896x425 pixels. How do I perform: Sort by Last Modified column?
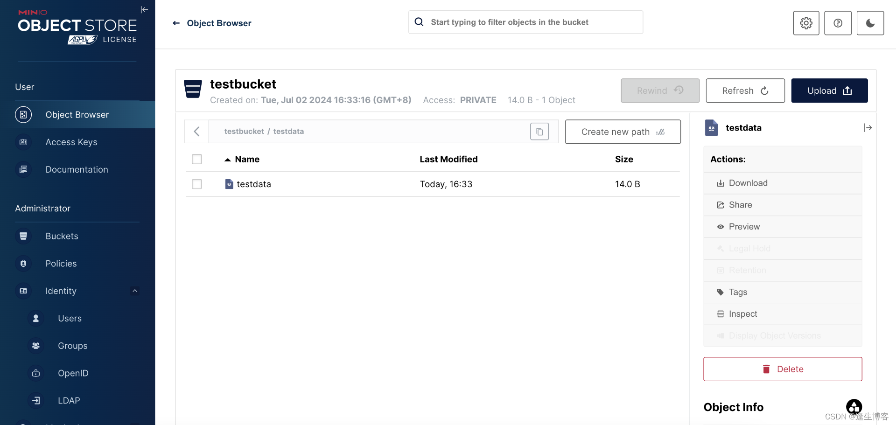point(448,159)
